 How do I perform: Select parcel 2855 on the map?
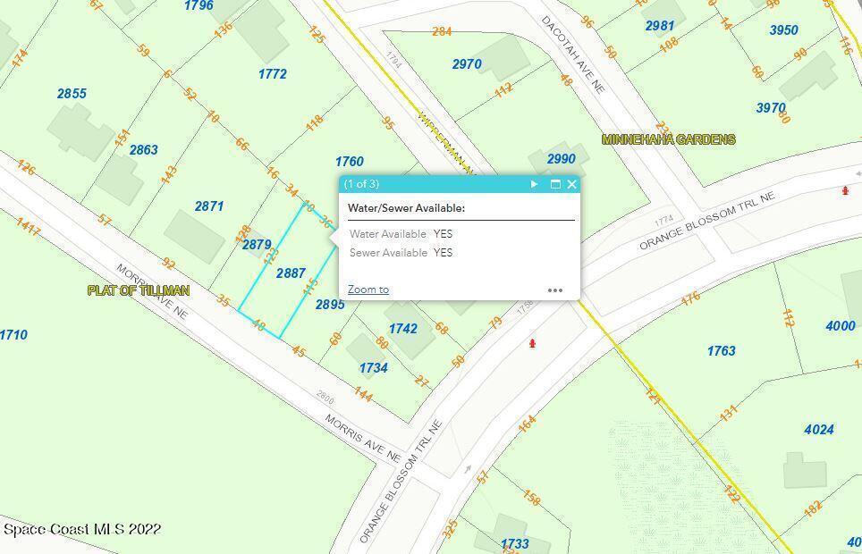point(72,94)
